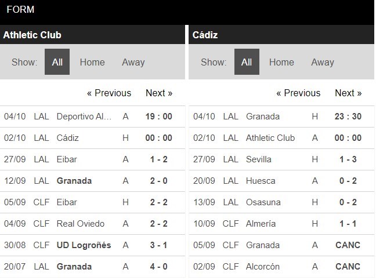Select Athletic Club's All filter tab
The image size is (376, 280).
[57, 62]
